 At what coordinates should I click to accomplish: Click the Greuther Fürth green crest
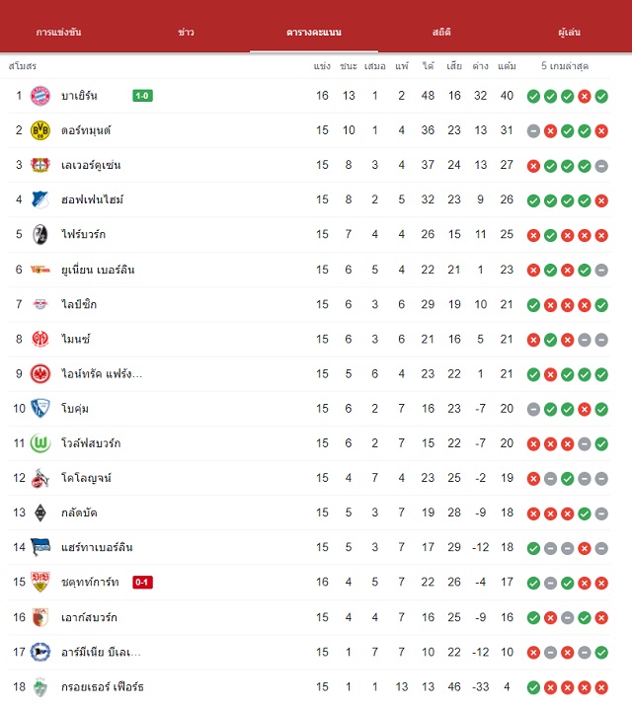click(x=39, y=687)
